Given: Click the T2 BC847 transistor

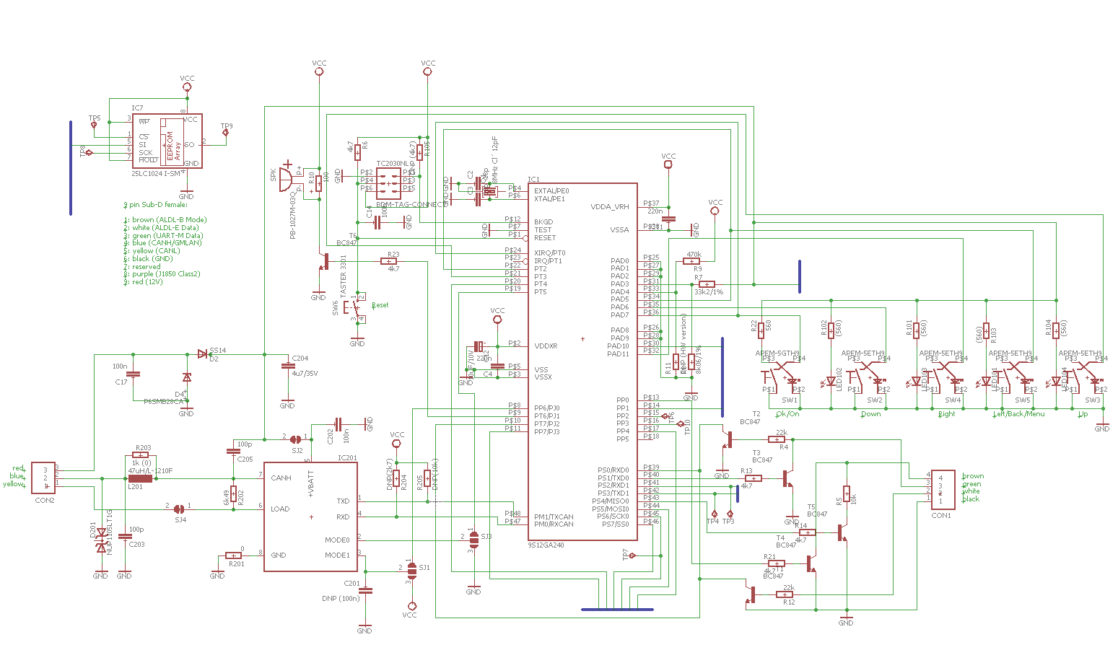Looking at the screenshot, I should pos(728,439).
